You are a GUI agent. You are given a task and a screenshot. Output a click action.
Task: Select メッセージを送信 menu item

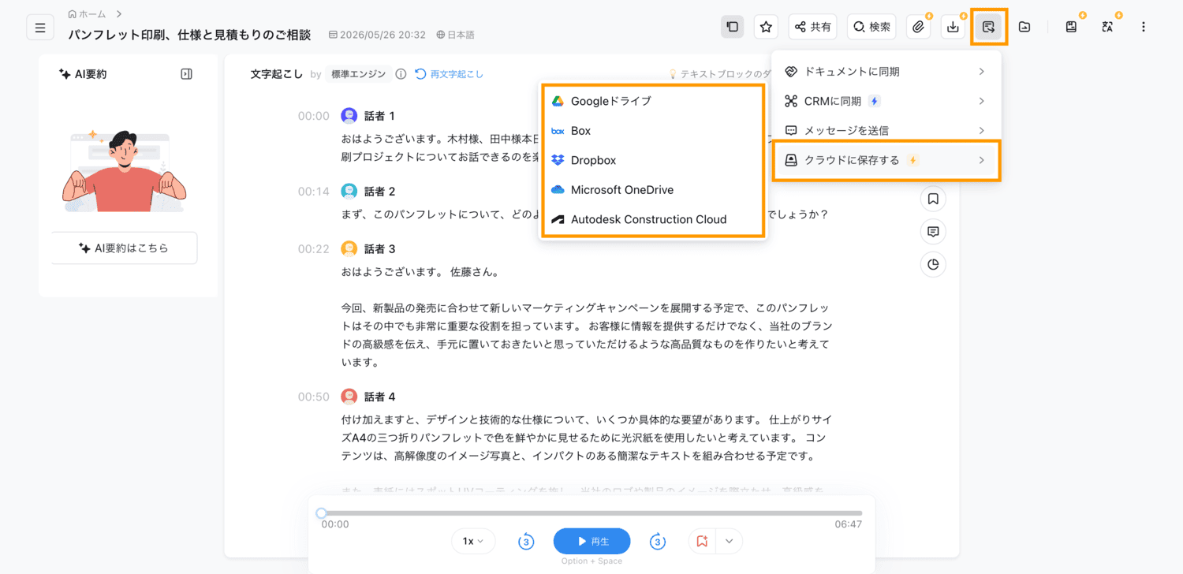point(886,130)
